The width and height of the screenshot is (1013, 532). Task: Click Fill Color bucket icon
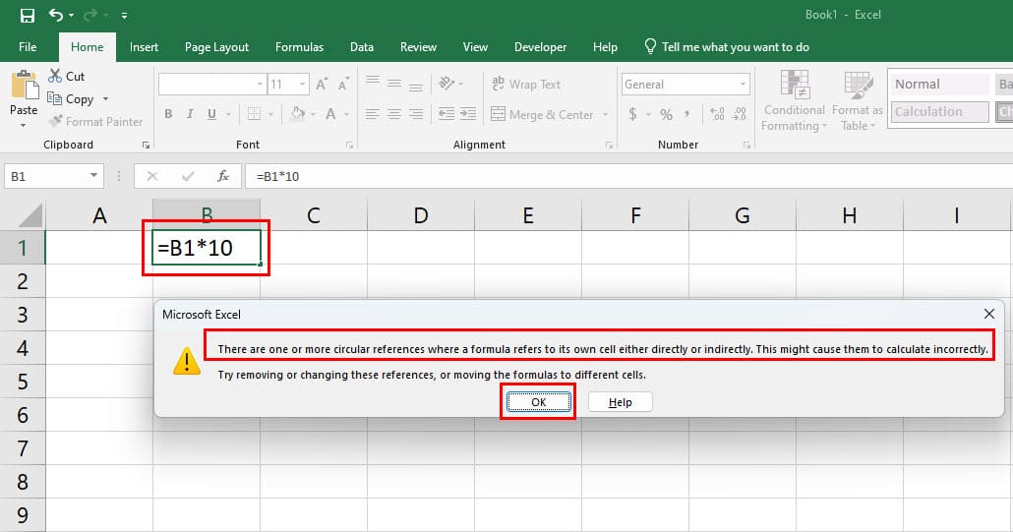pyautogui.click(x=297, y=114)
